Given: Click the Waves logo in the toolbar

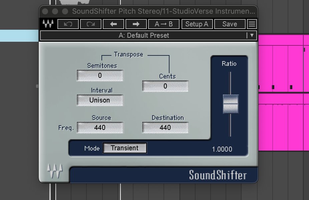Looking at the screenshot, I should pos(47,24).
